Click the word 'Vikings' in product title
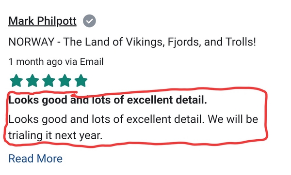The width and height of the screenshot is (291, 175). (x=145, y=42)
